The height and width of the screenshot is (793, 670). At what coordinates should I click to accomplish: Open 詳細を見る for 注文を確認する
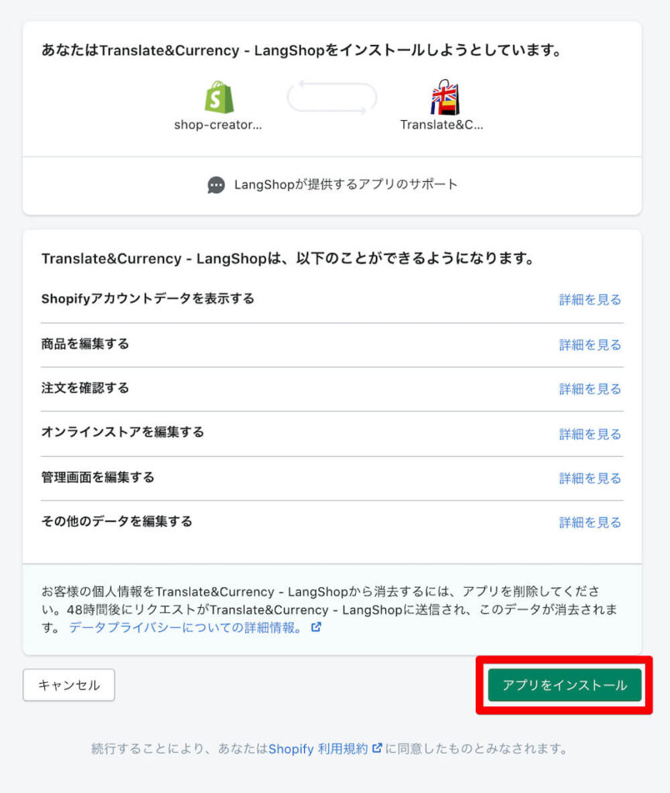[590, 389]
